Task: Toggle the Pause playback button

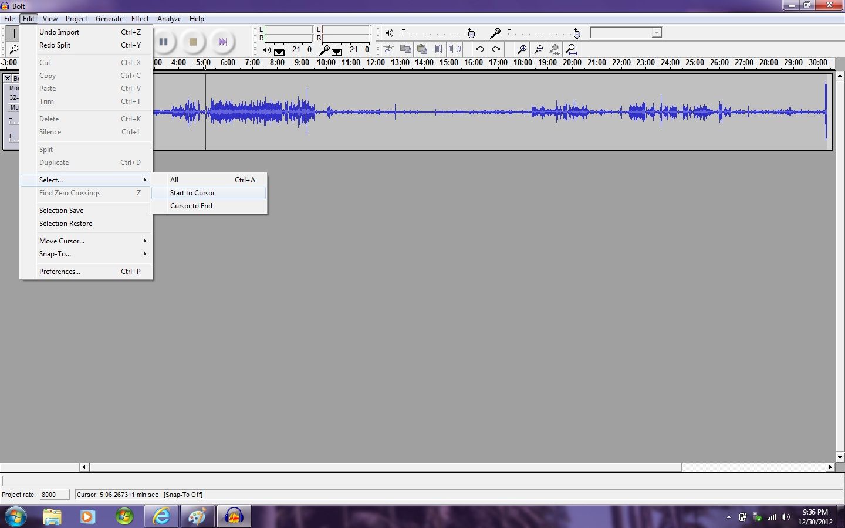Action: (164, 41)
